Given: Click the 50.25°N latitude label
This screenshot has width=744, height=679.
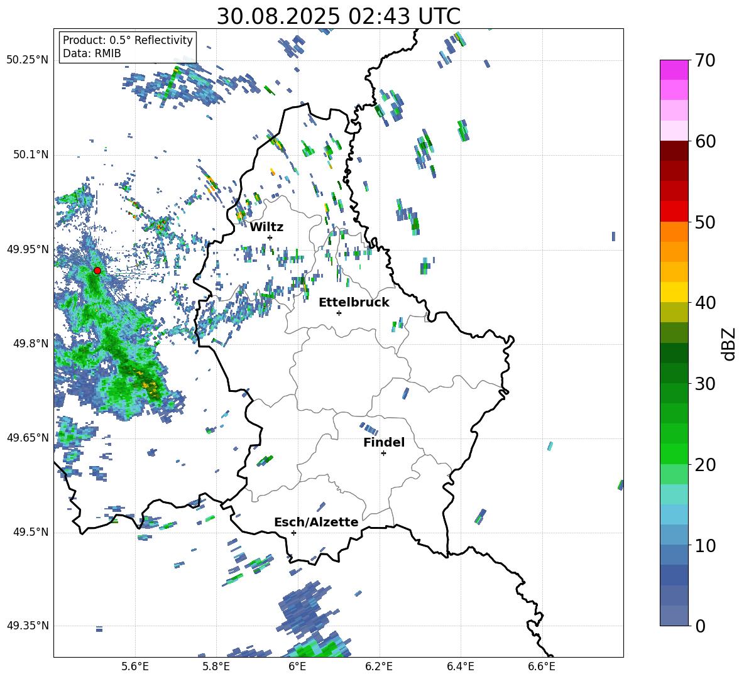Looking at the screenshot, I should coord(28,60).
